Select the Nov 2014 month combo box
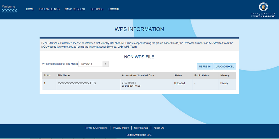This screenshot has width=279, height=139. click(x=91, y=64)
